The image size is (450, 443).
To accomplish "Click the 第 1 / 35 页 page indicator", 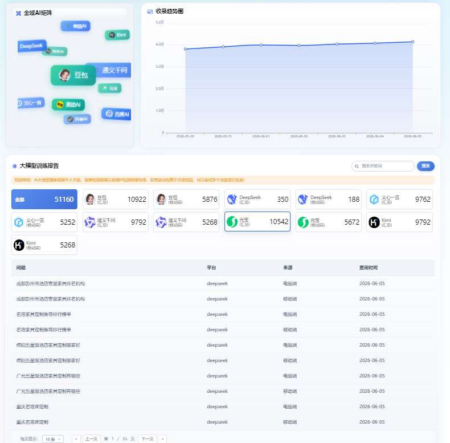I will pos(120,439).
